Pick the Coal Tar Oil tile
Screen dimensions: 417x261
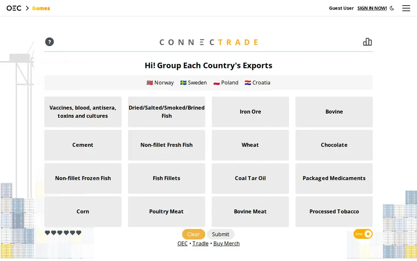pyautogui.click(x=250, y=178)
